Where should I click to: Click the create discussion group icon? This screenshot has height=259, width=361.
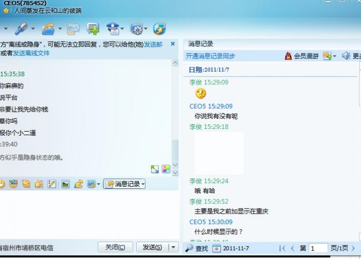(93, 29)
